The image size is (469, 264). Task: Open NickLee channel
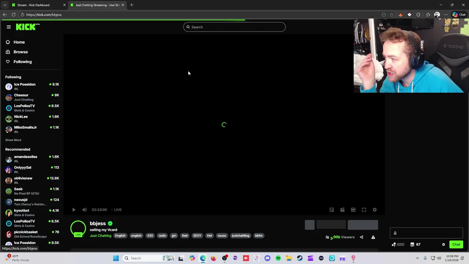(x=32, y=118)
